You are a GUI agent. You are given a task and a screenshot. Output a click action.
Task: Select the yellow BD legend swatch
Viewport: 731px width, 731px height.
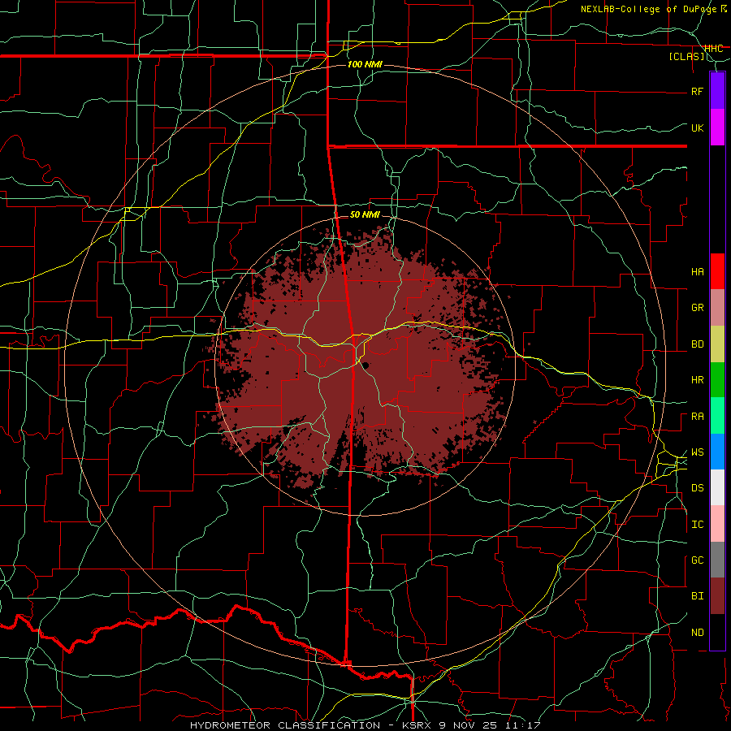pos(717,344)
